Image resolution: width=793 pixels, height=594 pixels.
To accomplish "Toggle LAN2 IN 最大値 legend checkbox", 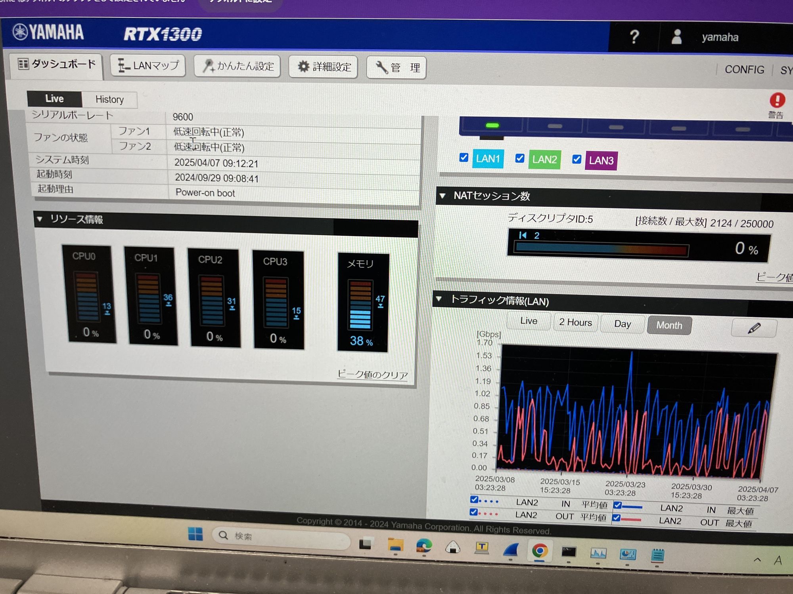I will click(617, 505).
